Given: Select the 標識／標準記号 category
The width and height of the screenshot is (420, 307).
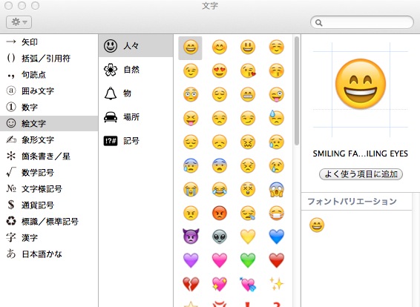Looking at the screenshot, I should pos(49,221).
